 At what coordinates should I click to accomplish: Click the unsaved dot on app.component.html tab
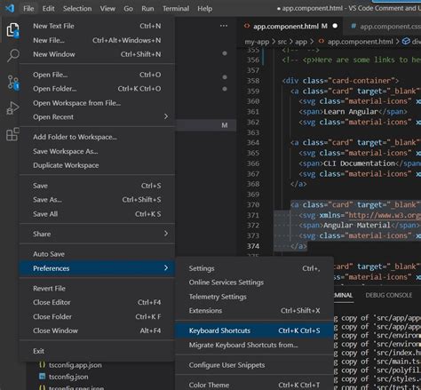point(335,26)
